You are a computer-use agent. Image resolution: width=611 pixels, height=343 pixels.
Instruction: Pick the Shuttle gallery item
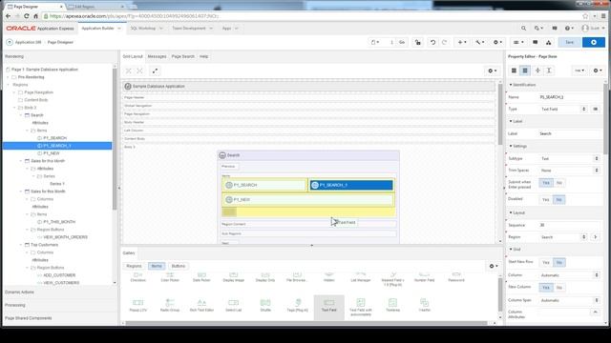tap(265, 305)
